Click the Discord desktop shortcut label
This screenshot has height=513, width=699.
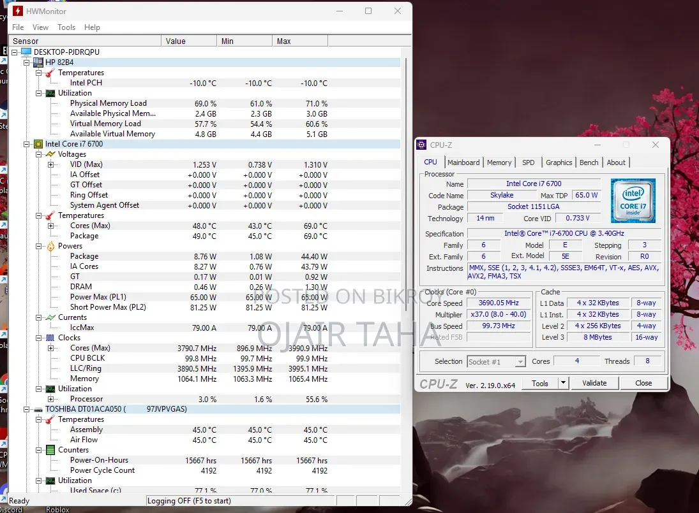point(11,509)
